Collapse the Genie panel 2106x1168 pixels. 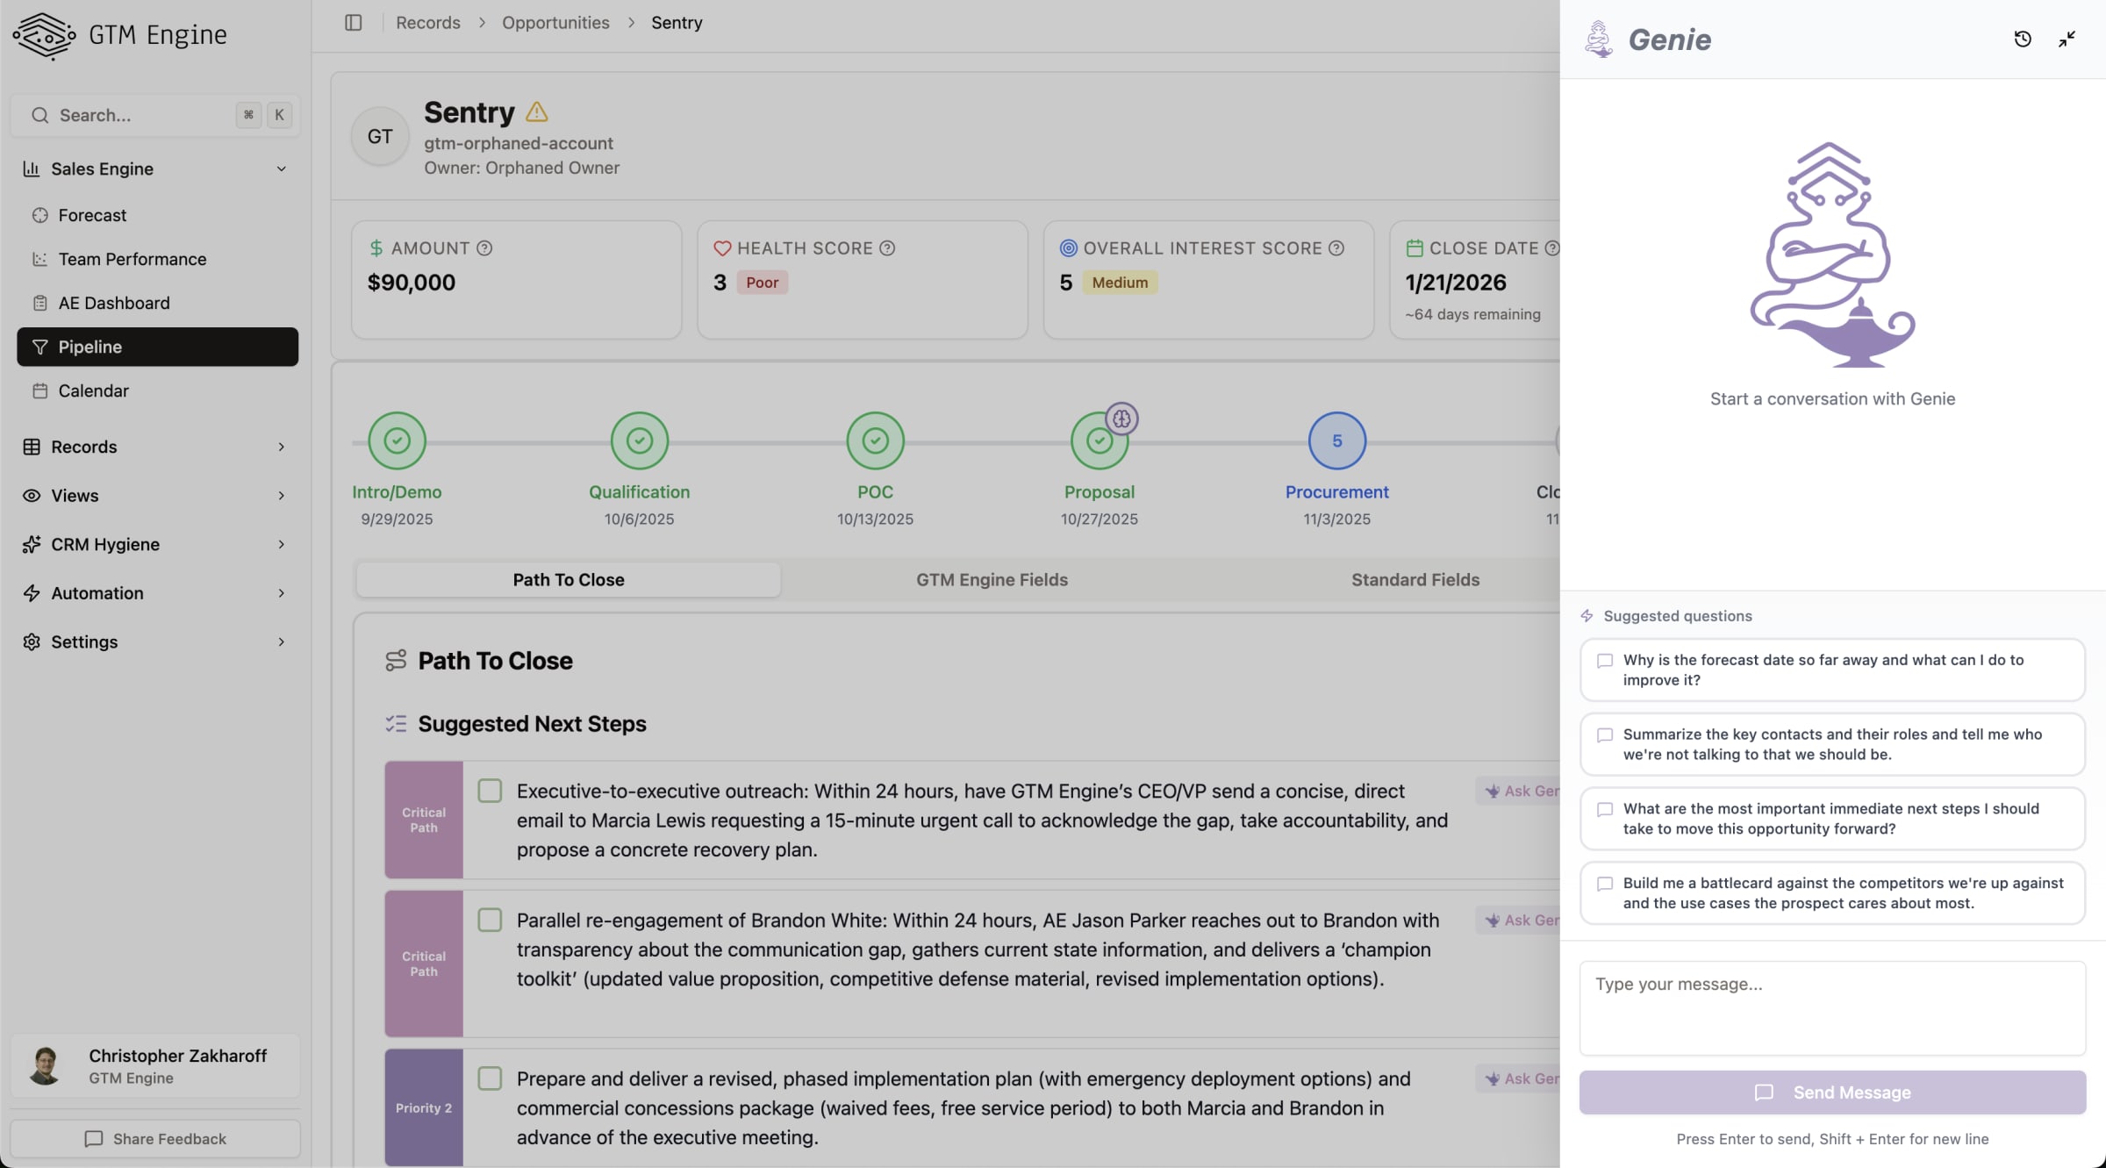point(2067,39)
